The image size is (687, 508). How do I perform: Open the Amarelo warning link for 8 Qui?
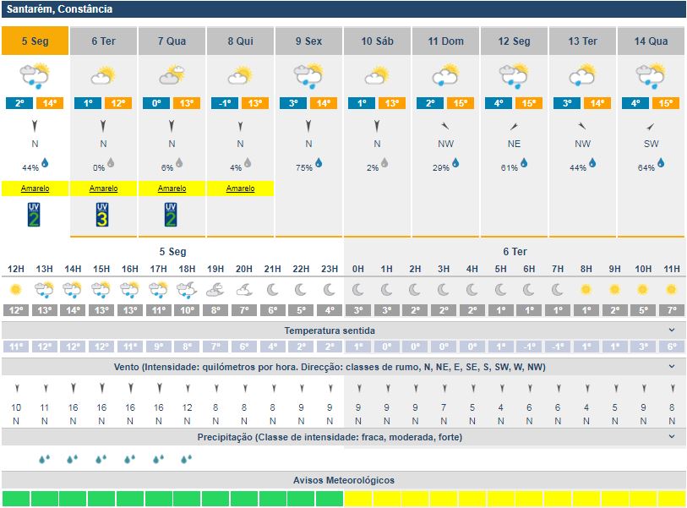[240, 188]
